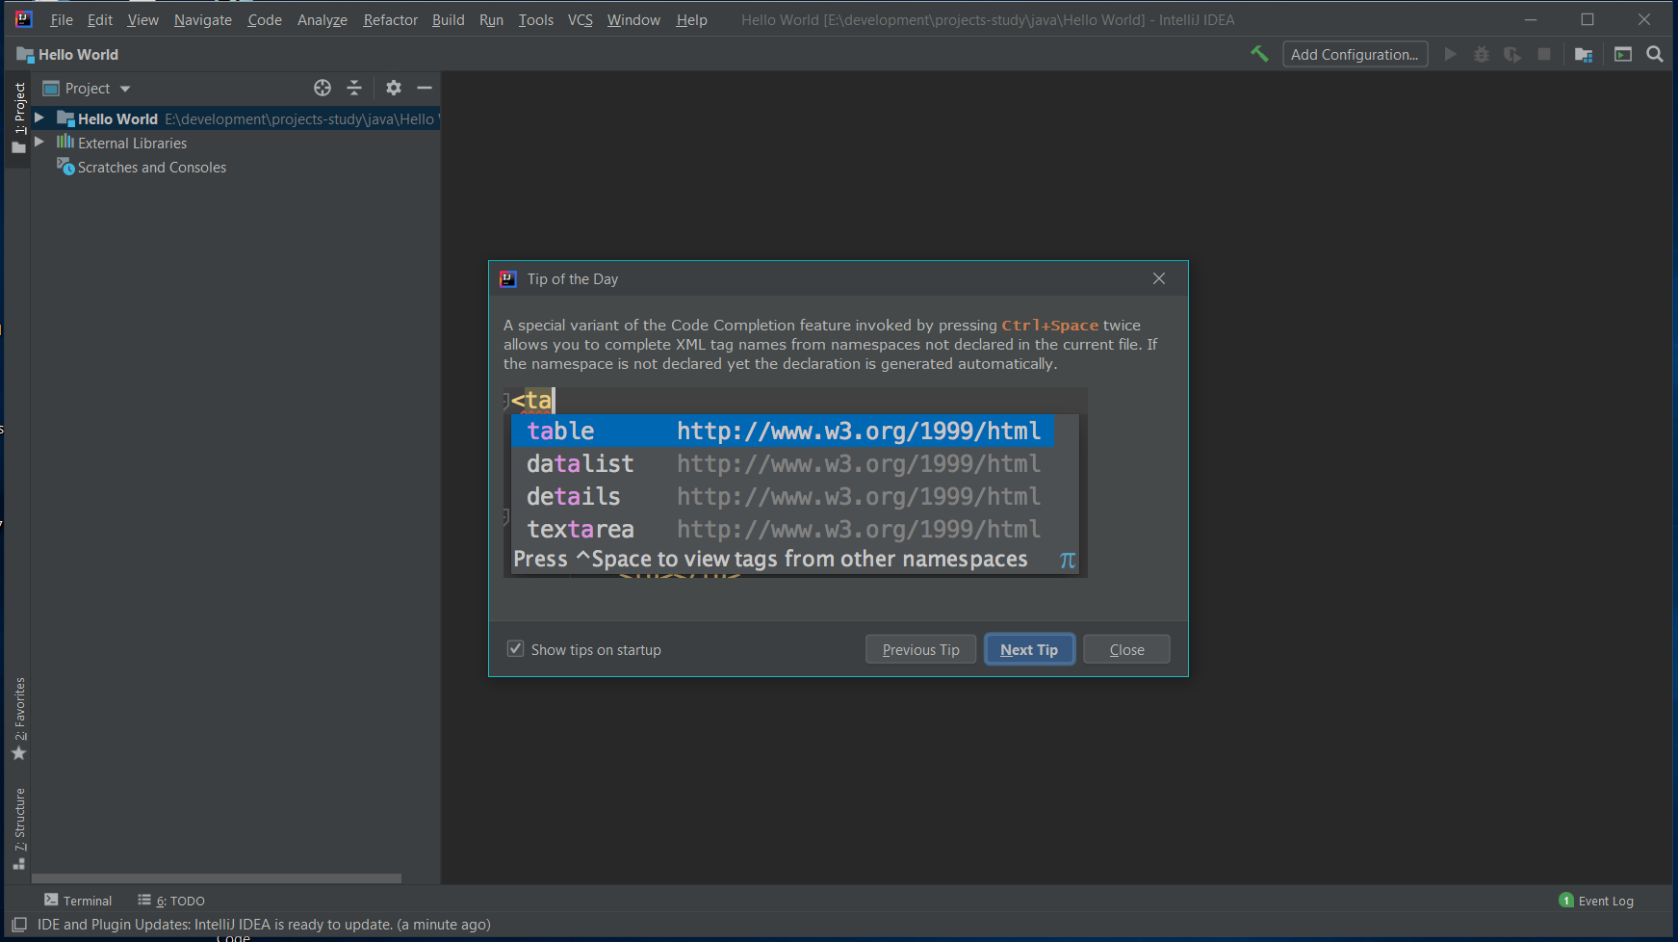
Task: Click the Previous Tip button
Action: pos(921,649)
